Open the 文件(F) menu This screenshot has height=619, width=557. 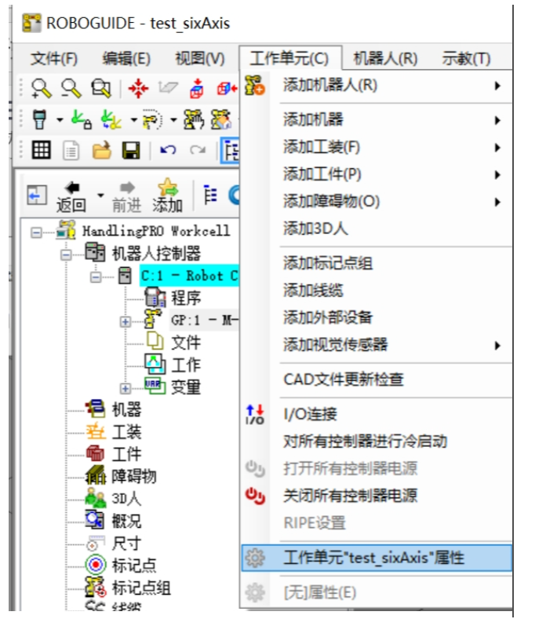54,59
